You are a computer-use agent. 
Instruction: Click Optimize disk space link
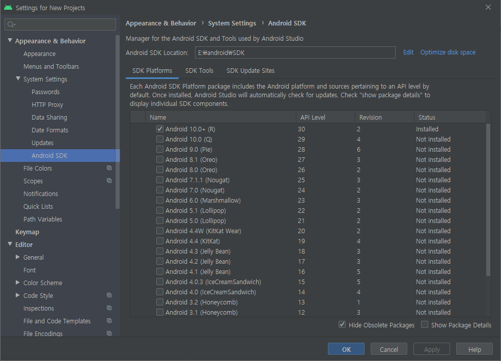(x=448, y=52)
